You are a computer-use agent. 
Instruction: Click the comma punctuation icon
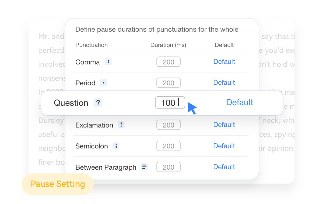pyautogui.click(x=108, y=61)
